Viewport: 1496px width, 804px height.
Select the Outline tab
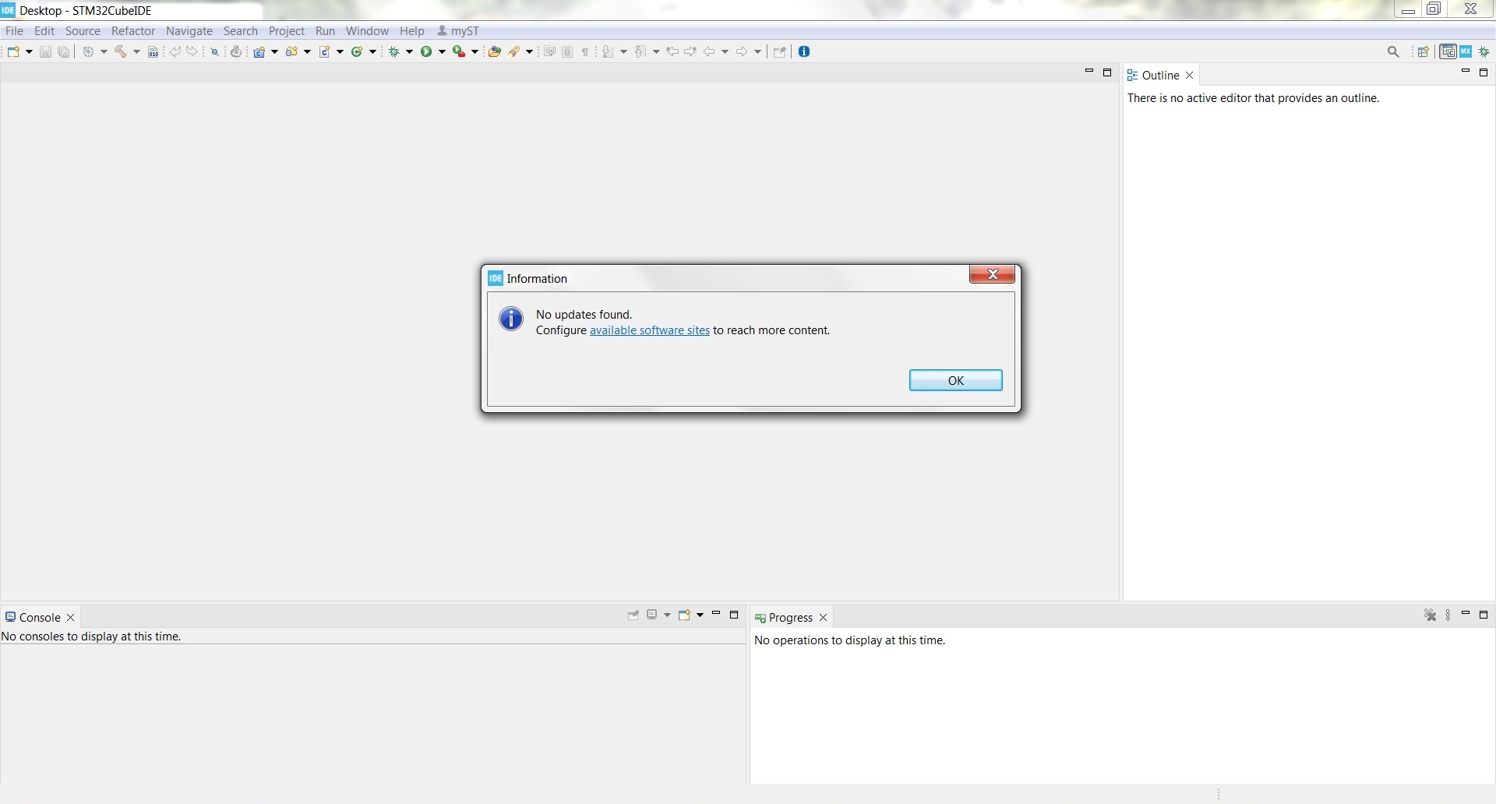[x=1160, y=76]
